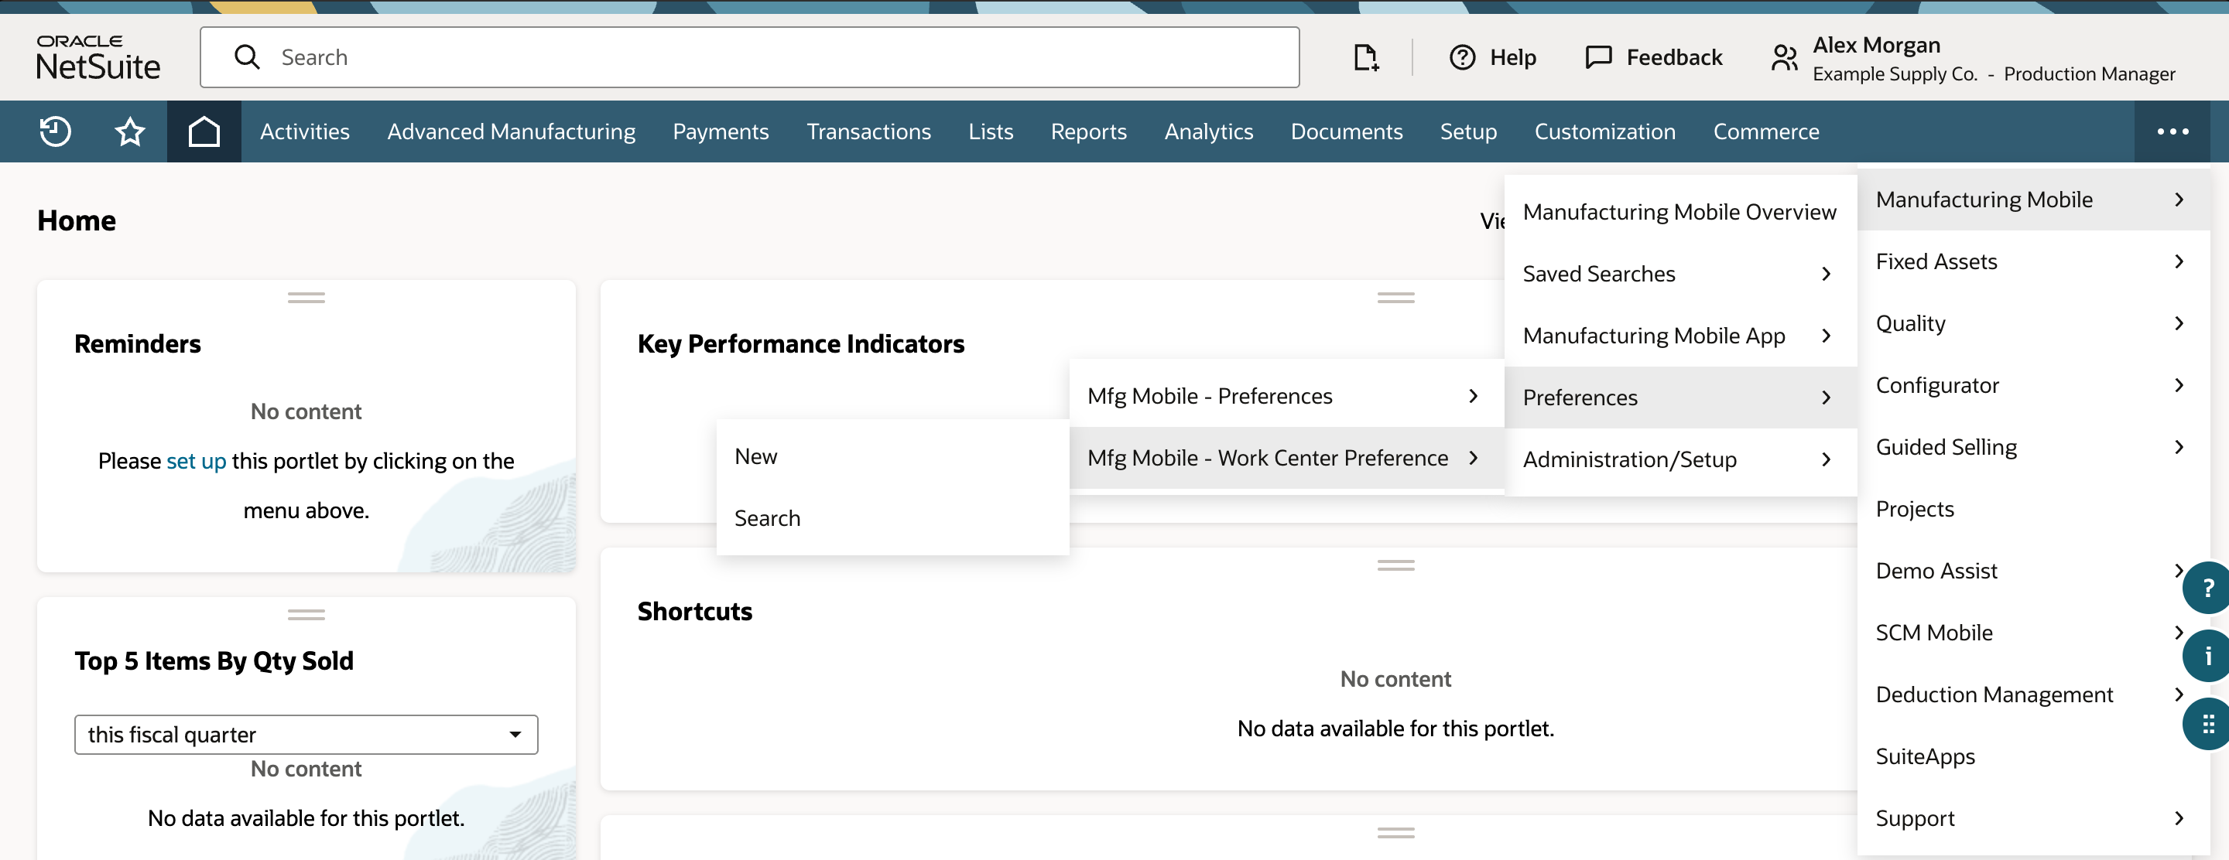Open the Support menu entry
Viewport: 2229px width, 860px height.
2033,818
